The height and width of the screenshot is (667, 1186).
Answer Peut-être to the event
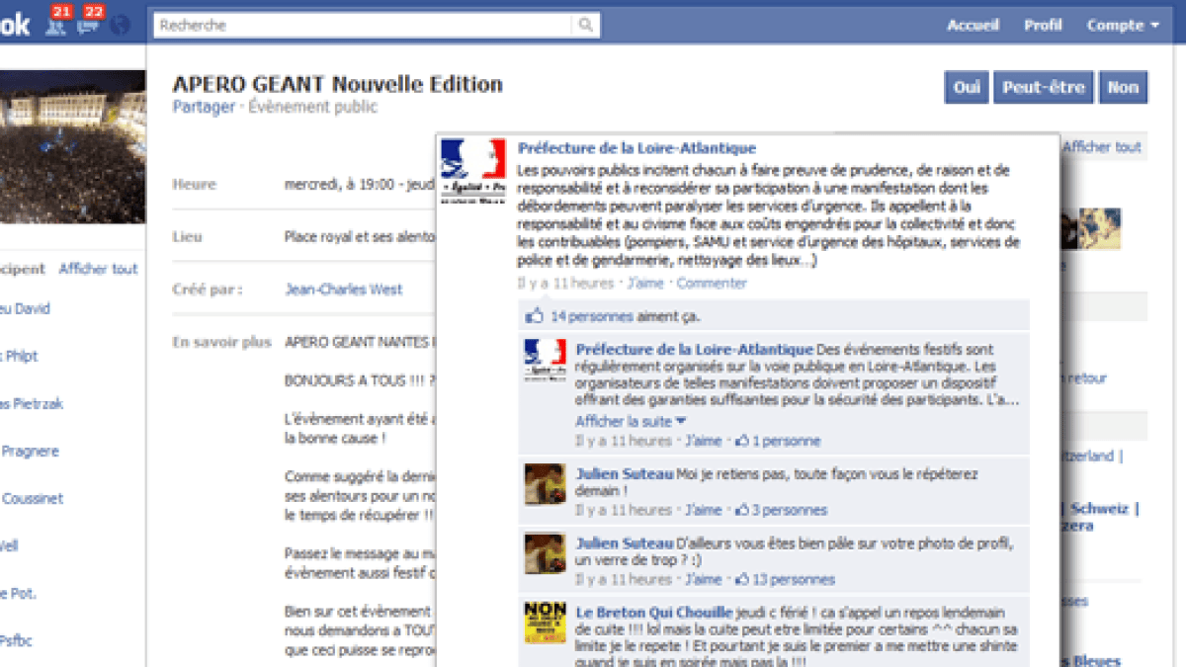(x=1043, y=87)
